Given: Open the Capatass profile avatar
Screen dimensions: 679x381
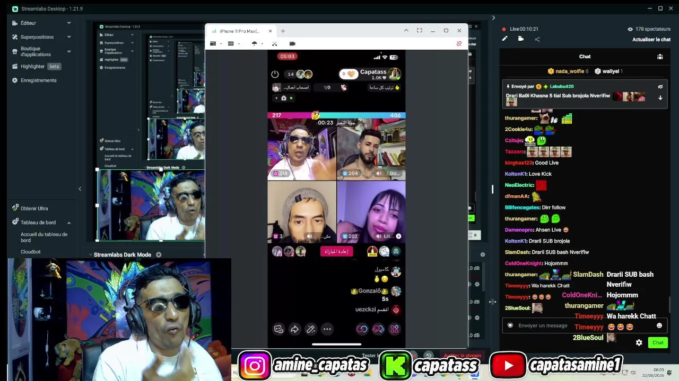Looking at the screenshot, I should coord(394,74).
